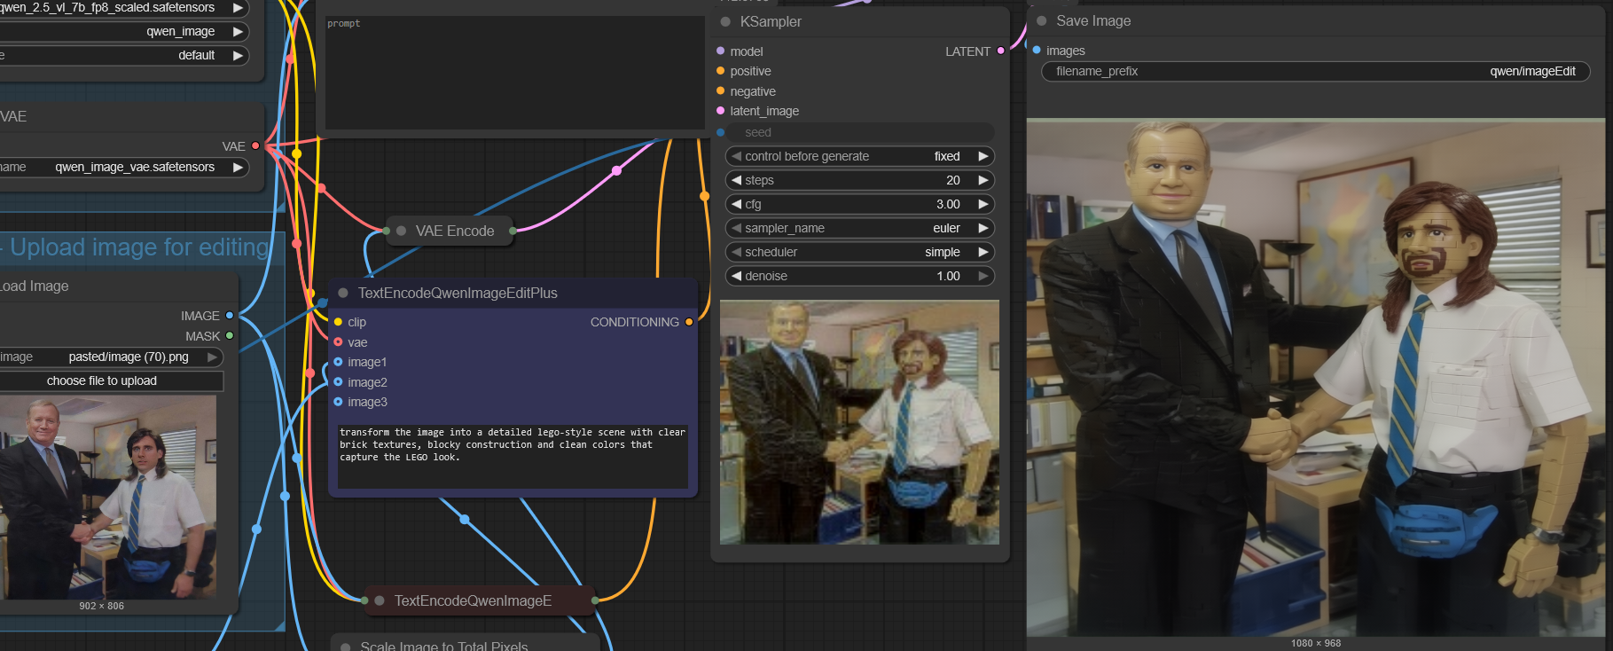Image resolution: width=1613 pixels, height=651 pixels.
Task: Increase cfg with its right arrow
Action: (x=983, y=204)
